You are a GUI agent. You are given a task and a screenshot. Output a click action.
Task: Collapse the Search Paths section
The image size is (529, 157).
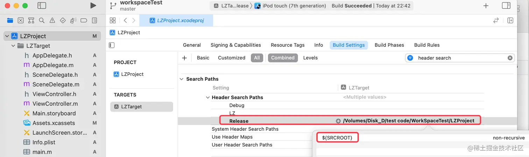point(181,79)
